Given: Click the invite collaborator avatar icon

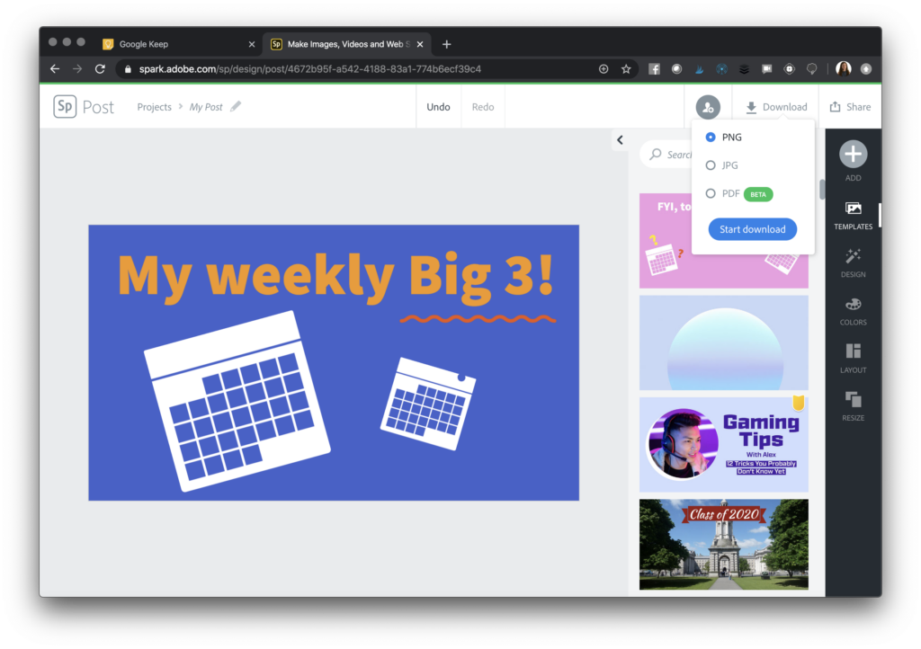Looking at the screenshot, I should (x=707, y=106).
